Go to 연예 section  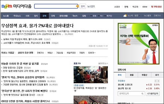(126, 7)
